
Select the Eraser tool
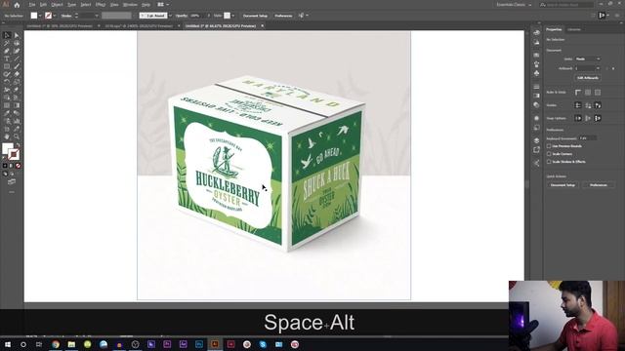[17, 74]
